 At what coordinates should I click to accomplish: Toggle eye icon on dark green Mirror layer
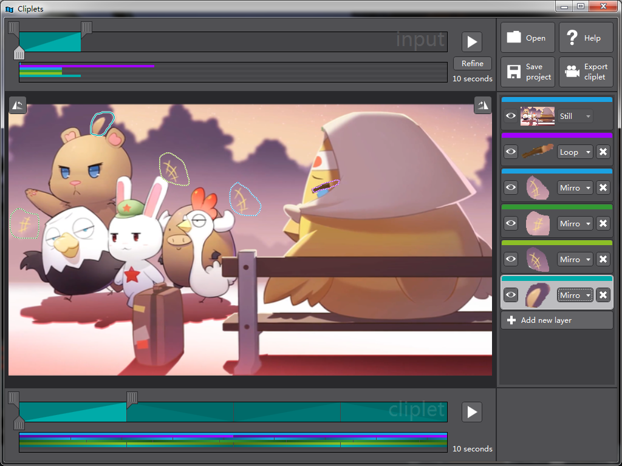point(511,223)
